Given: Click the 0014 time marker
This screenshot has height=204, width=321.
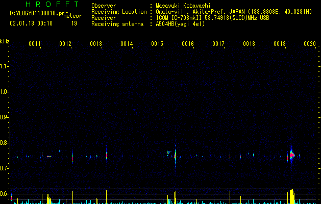Looking at the screenshot, I should [x=127, y=43].
